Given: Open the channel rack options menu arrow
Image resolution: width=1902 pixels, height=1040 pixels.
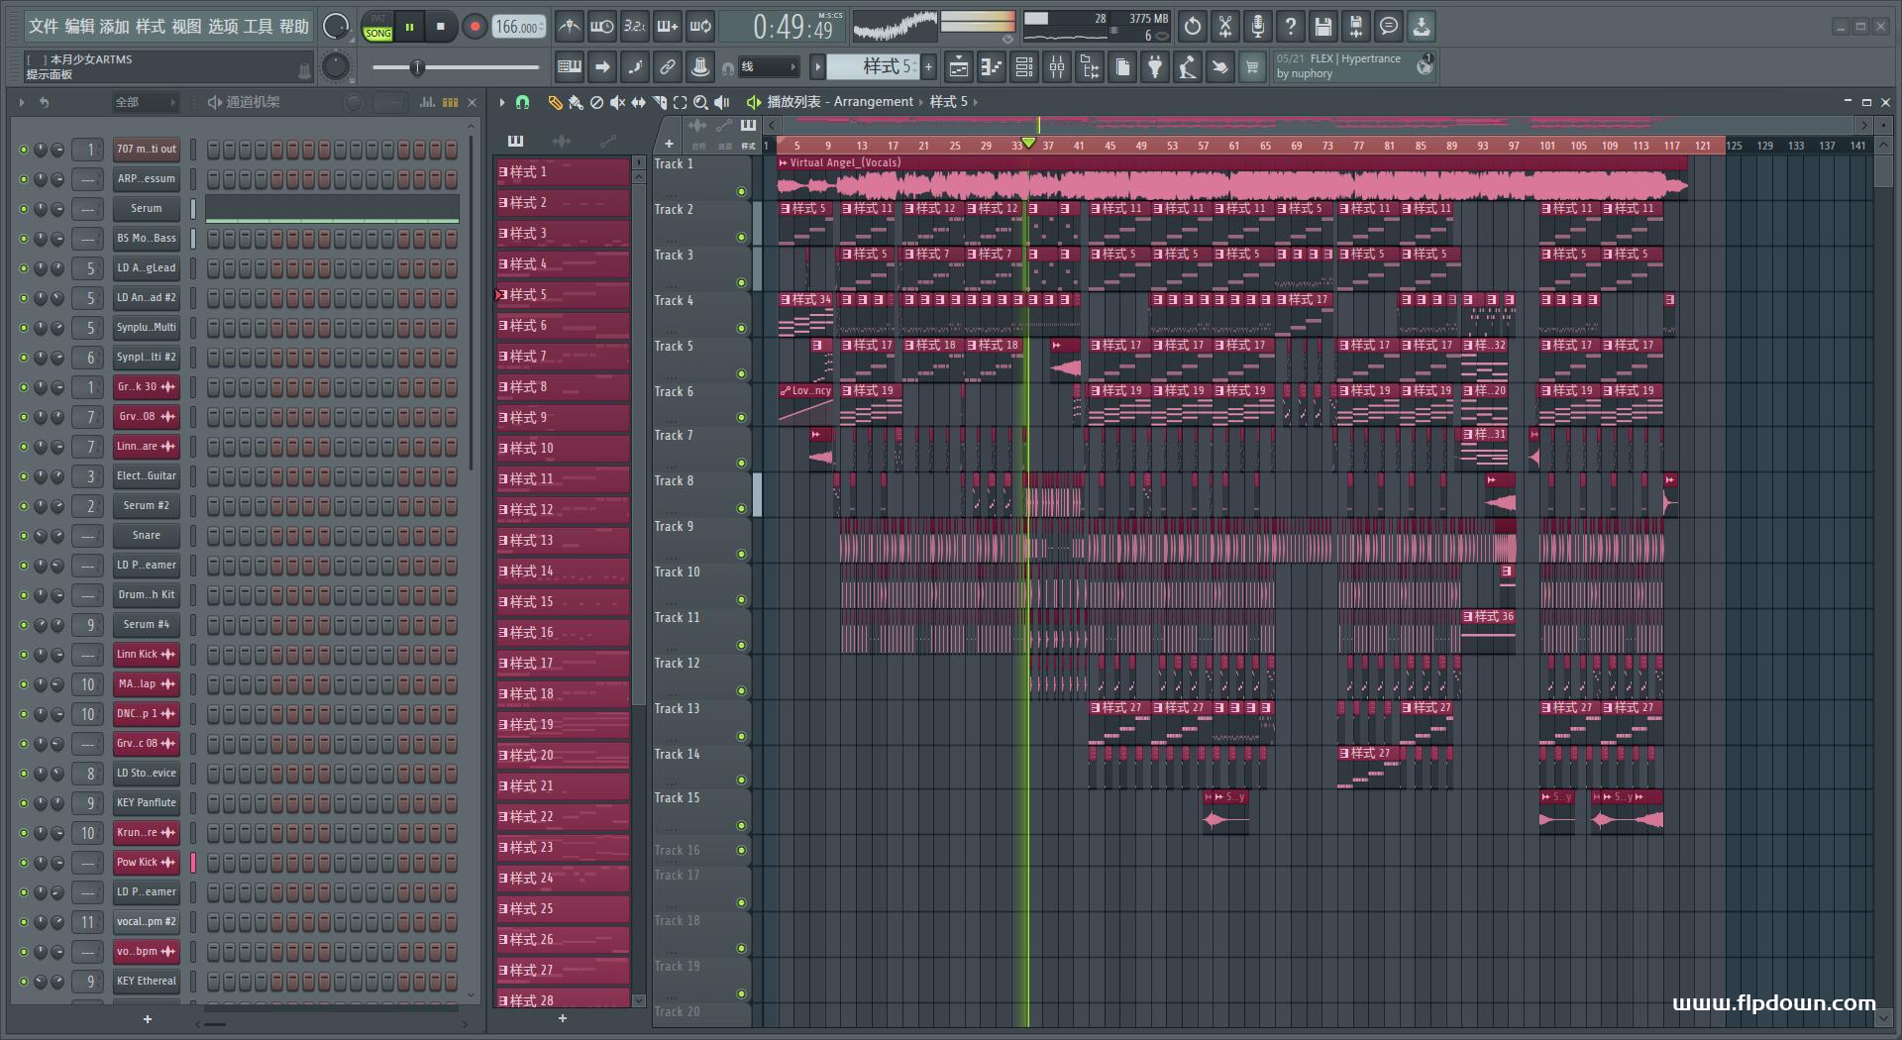Looking at the screenshot, I should (x=22, y=102).
